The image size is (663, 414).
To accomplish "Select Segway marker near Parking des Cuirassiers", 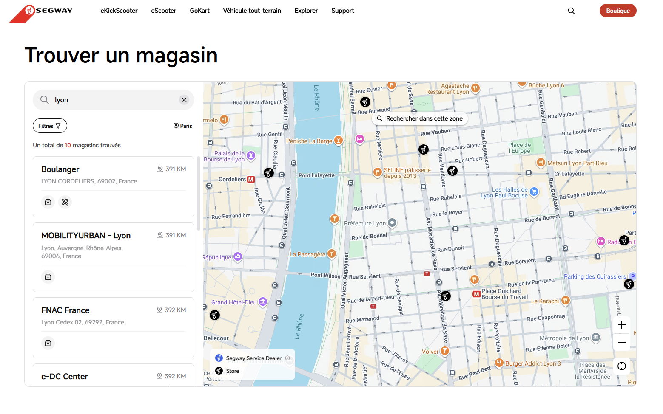I will click(629, 284).
